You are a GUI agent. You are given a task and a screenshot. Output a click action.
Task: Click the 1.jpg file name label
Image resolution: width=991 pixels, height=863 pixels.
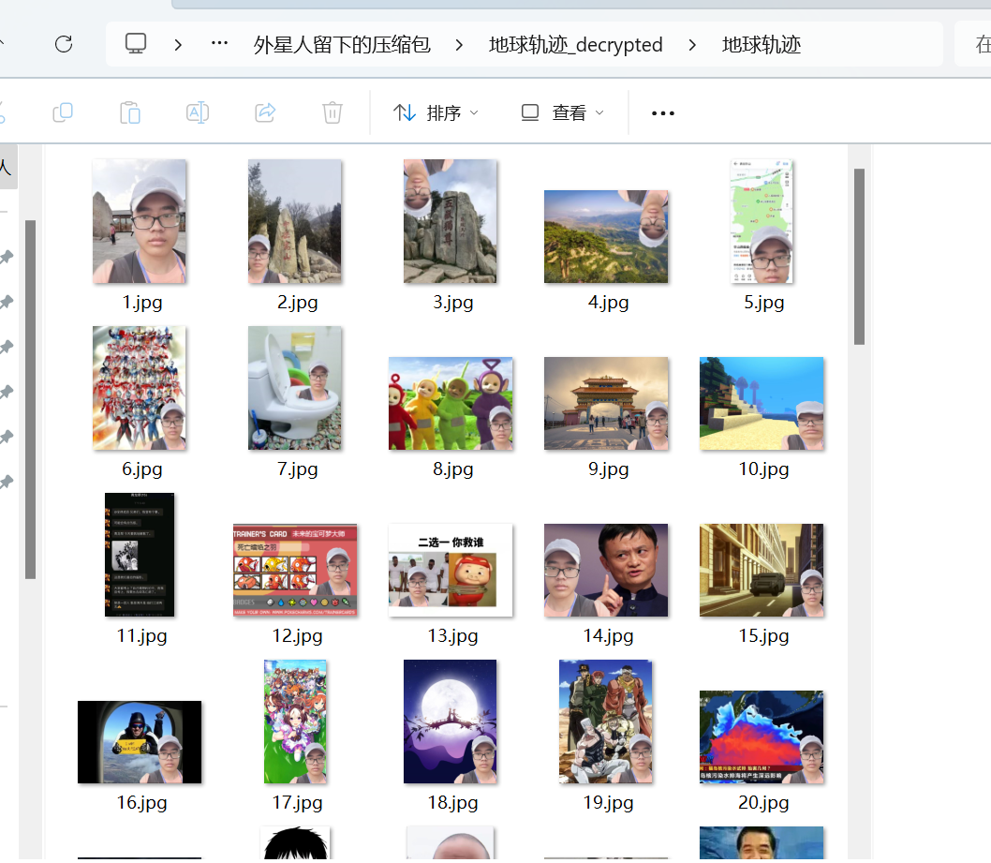coord(142,303)
